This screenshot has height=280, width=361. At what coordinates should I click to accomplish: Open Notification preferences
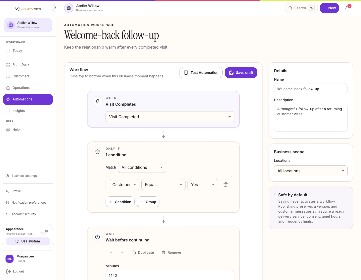click(x=28, y=203)
